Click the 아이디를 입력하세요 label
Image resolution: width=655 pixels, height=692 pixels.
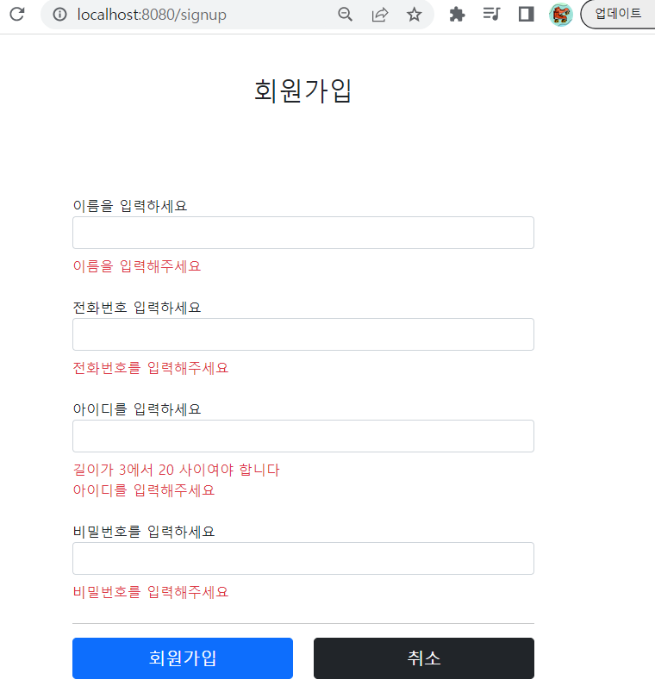coord(137,409)
